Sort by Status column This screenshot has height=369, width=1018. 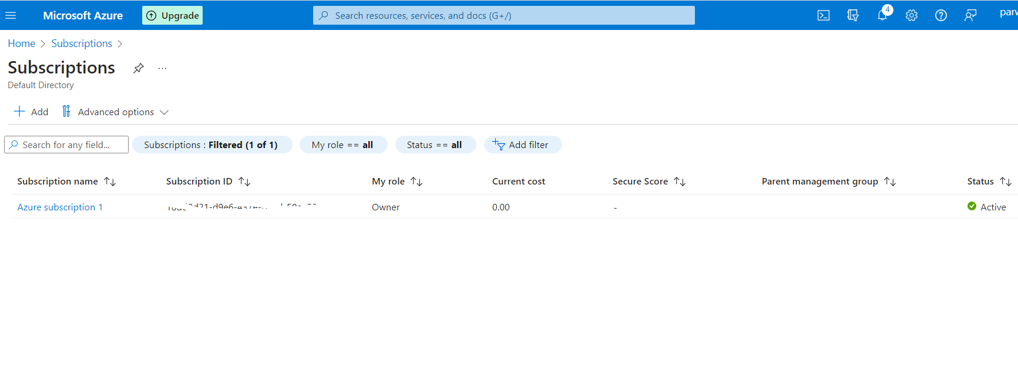(x=989, y=182)
